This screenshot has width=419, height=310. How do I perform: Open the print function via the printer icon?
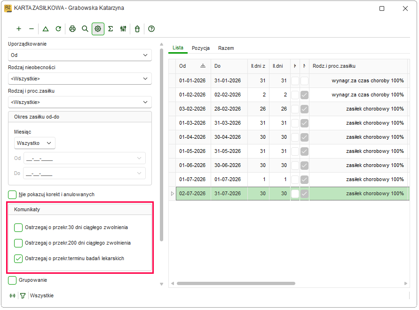coord(72,29)
